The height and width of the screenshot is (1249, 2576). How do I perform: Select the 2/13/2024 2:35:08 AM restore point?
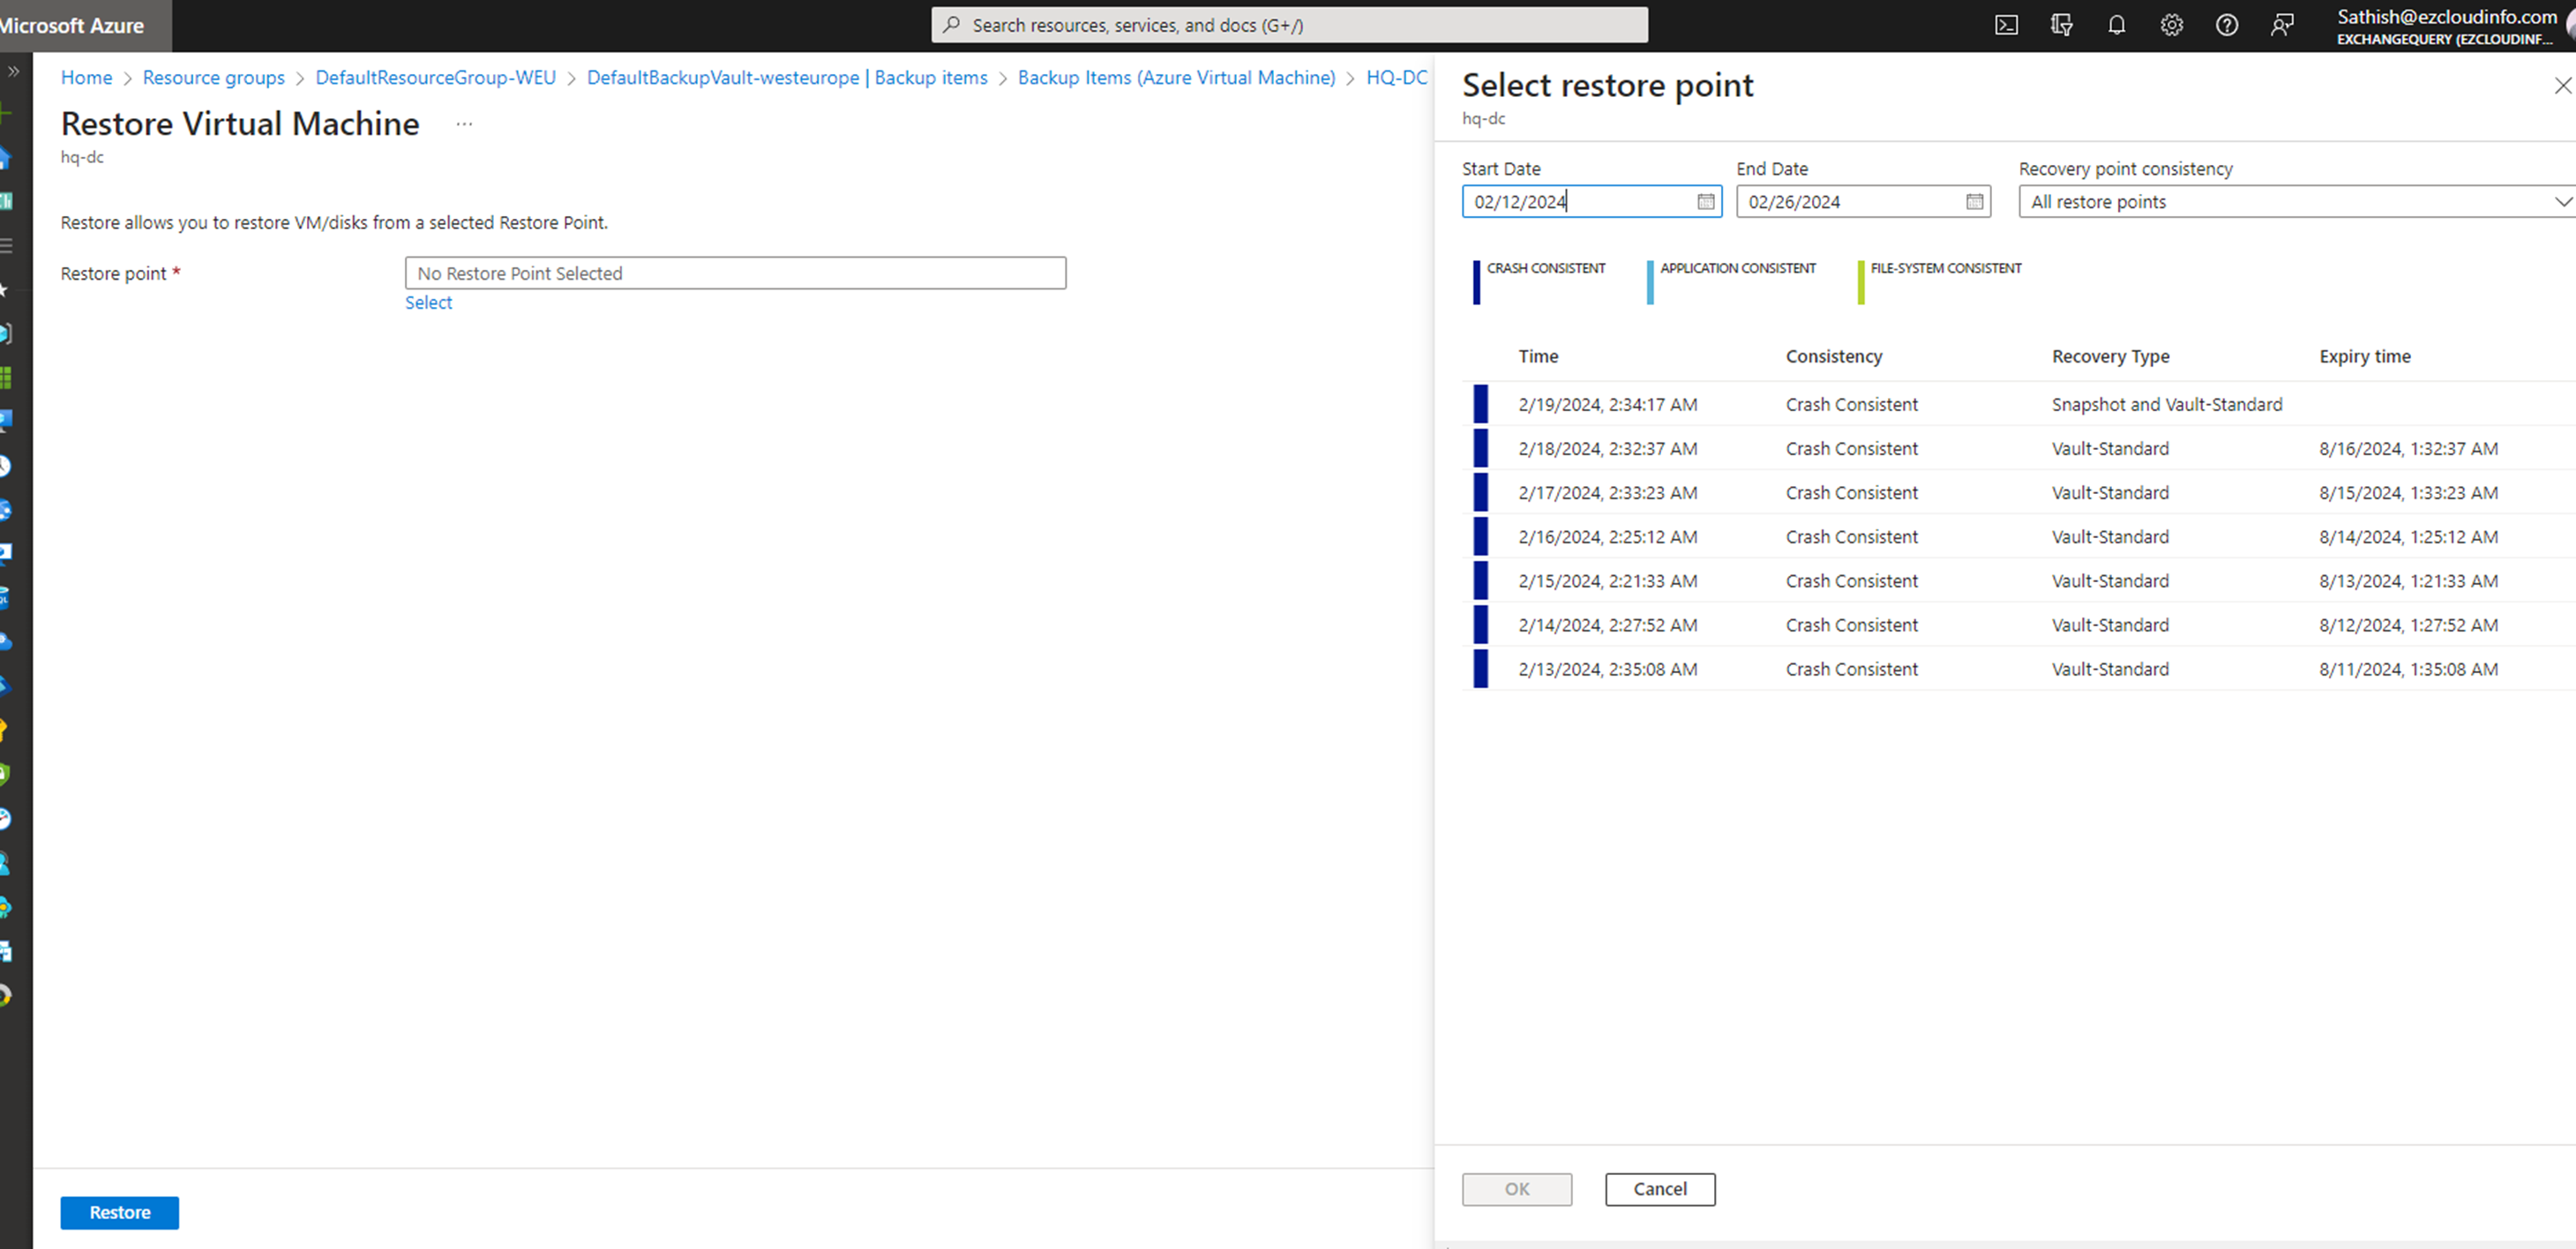(x=1607, y=669)
